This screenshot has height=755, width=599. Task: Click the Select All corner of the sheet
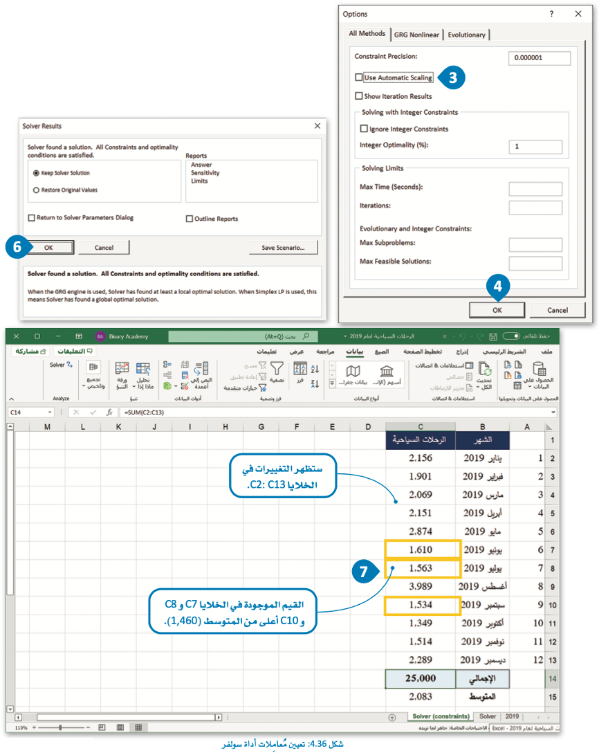[549, 426]
